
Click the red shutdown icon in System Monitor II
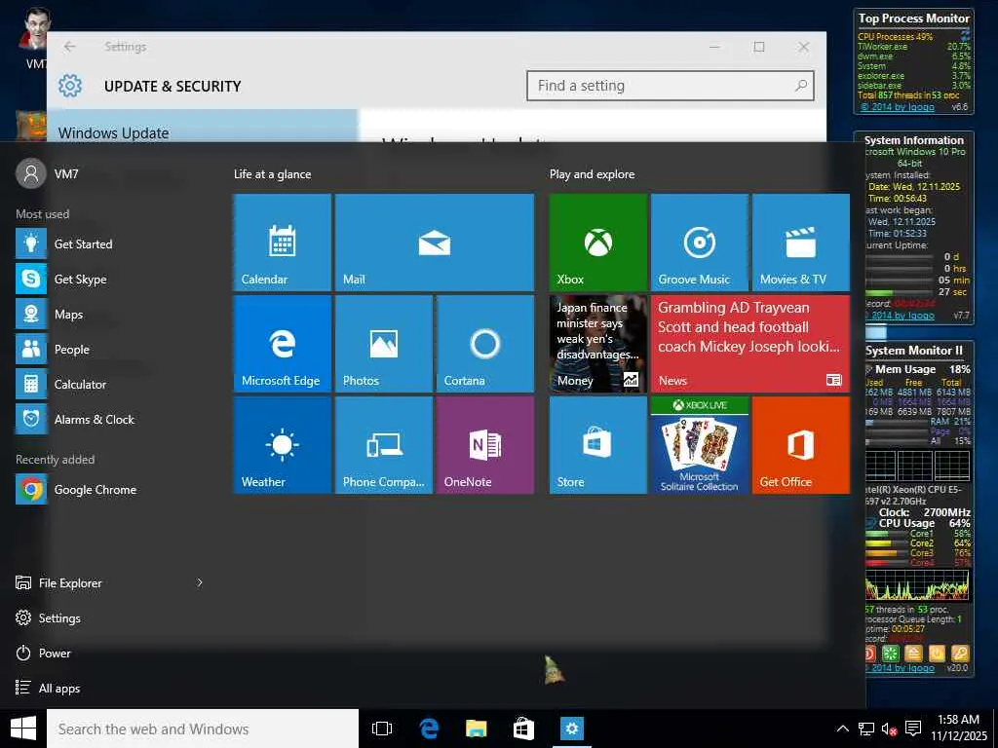pos(870,654)
